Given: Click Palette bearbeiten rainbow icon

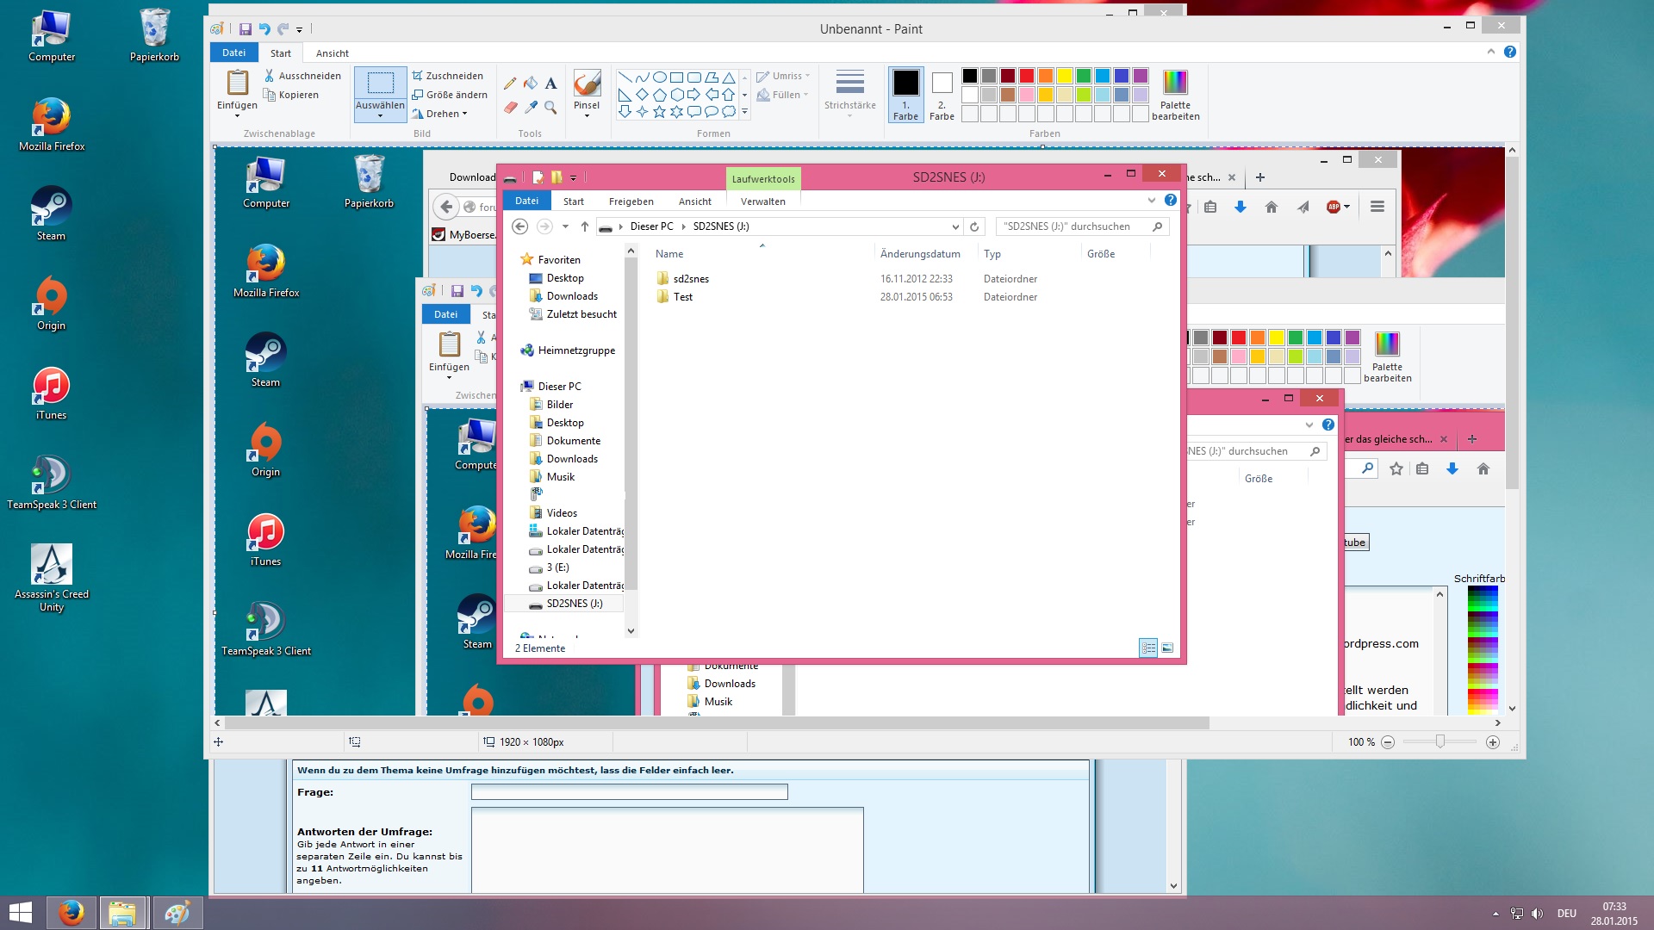Looking at the screenshot, I should [1175, 83].
